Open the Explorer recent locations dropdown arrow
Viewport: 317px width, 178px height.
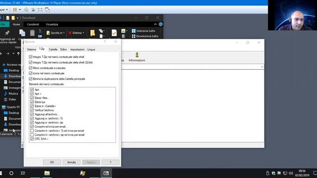pos(13,53)
